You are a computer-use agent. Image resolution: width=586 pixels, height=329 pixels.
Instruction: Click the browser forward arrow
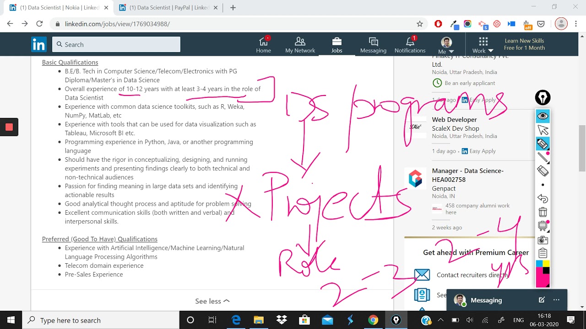pyautogui.click(x=25, y=24)
